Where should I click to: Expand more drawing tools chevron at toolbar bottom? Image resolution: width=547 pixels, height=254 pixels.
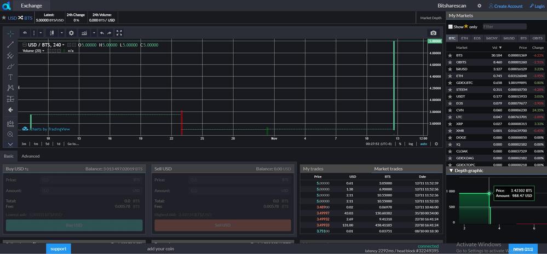[10, 144]
